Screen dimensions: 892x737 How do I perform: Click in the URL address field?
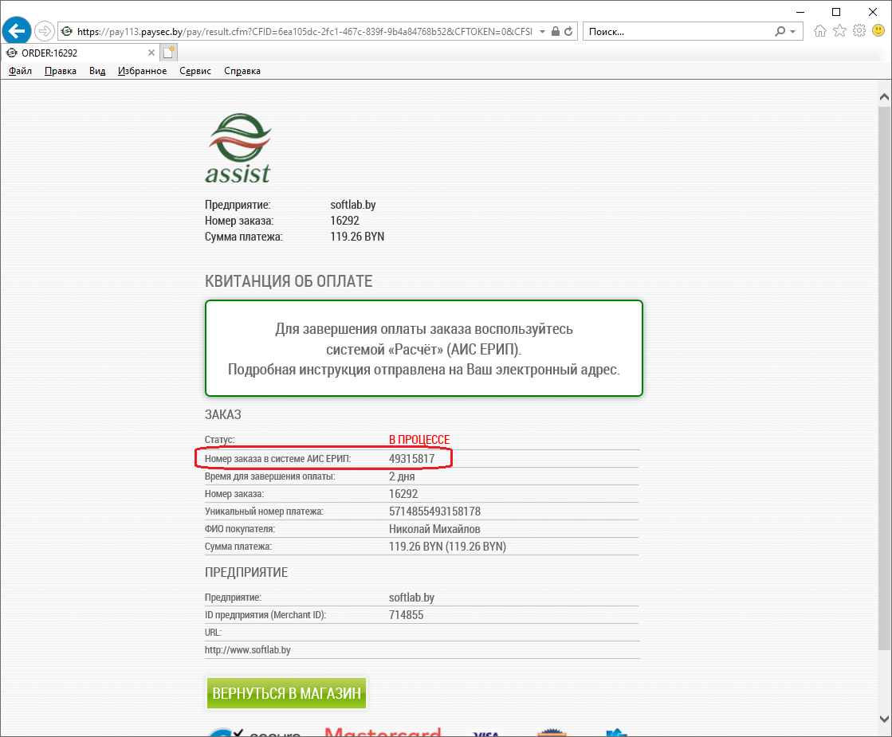(305, 32)
